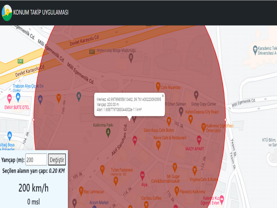Click the Mr.Gugar Cafe restaurant pin
Viewport: 277px width, 208px height.
175,168
